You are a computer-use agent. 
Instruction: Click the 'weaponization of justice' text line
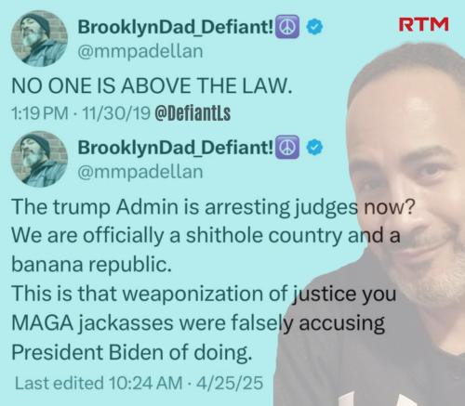pos(204,294)
